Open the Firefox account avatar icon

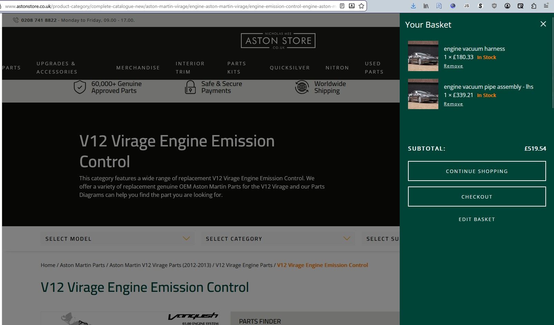click(507, 6)
